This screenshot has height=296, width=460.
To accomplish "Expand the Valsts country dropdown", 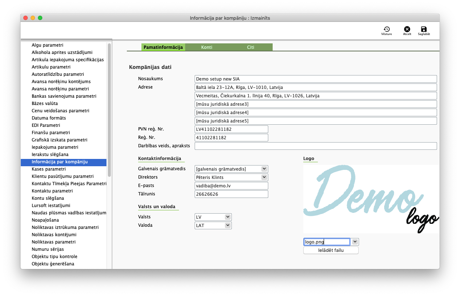I will click(x=228, y=217).
